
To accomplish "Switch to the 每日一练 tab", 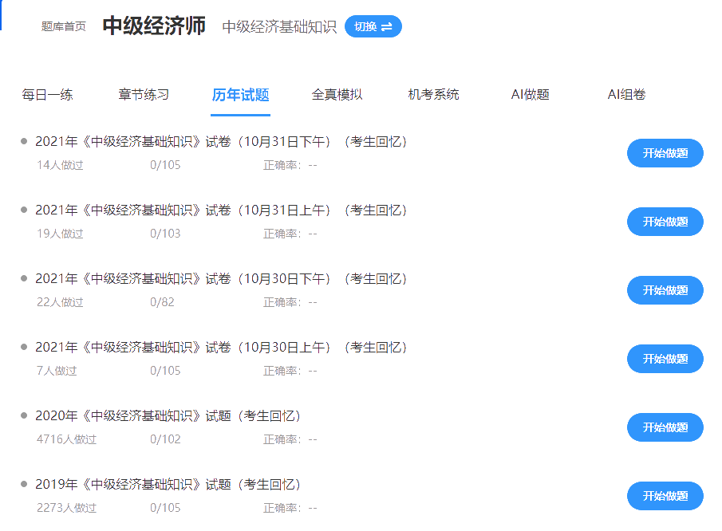I will [46, 93].
